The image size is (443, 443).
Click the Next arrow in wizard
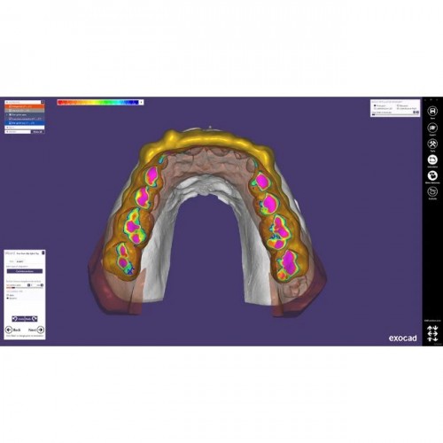point(41,330)
